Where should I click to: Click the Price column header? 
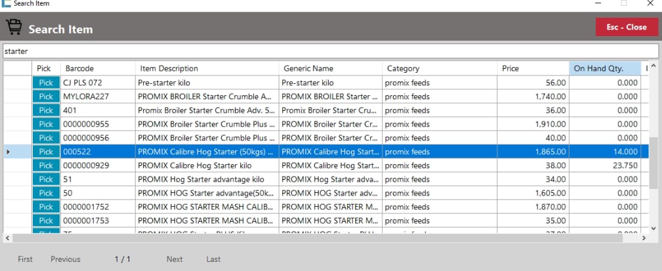[x=533, y=68]
